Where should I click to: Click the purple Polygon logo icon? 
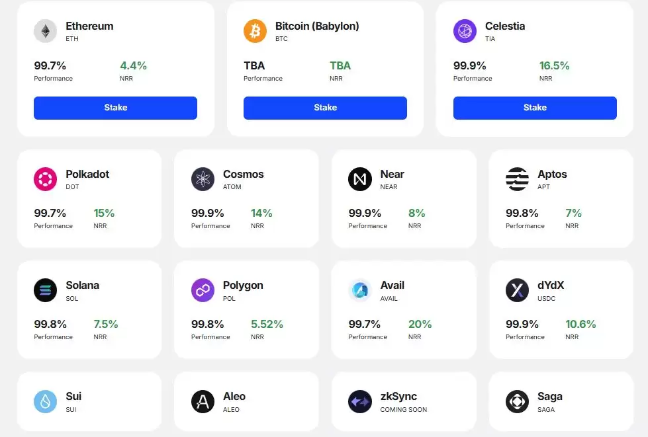203,290
